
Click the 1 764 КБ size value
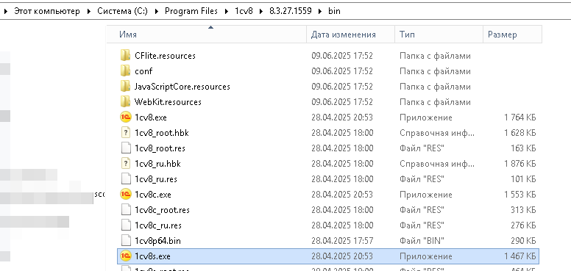pyautogui.click(x=520, y=118)
